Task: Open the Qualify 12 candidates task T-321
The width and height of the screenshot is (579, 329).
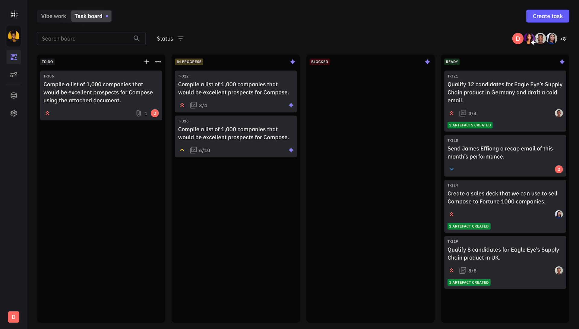Action: [505, 101]
